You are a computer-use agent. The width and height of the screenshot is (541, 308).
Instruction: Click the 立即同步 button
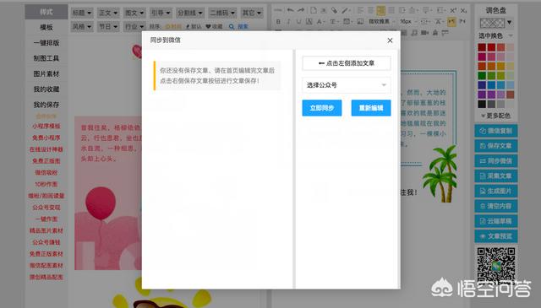pos(322,108)
